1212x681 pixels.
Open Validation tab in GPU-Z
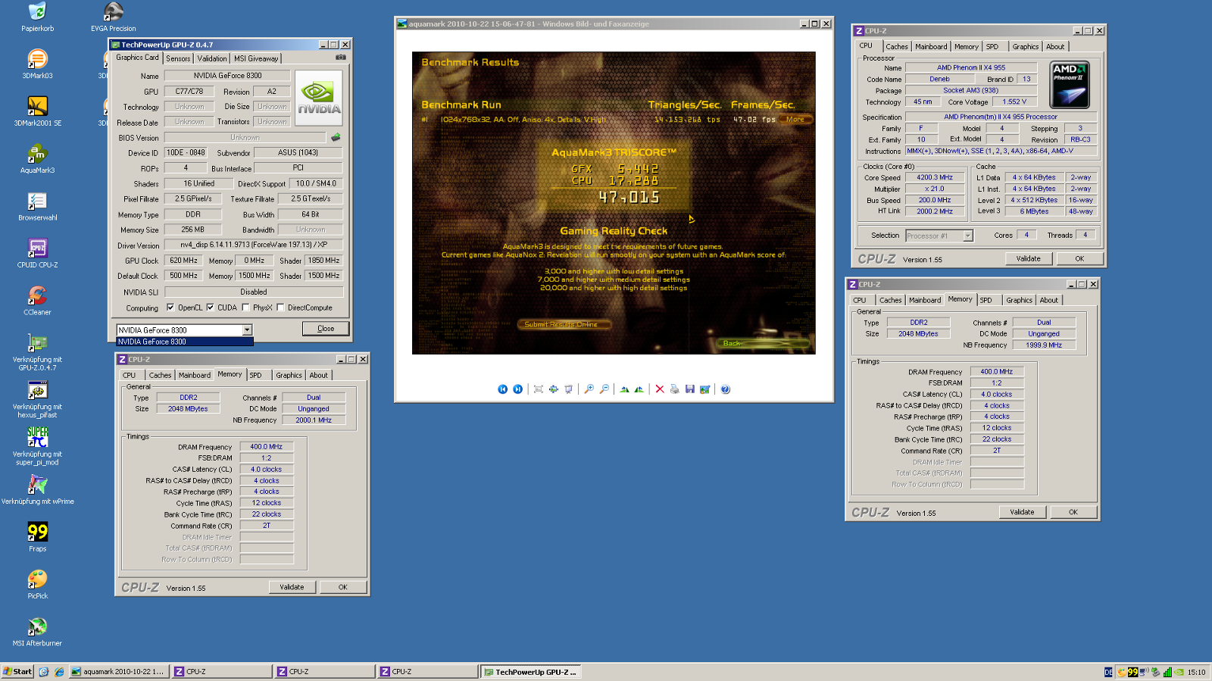[x=212, y=58]
